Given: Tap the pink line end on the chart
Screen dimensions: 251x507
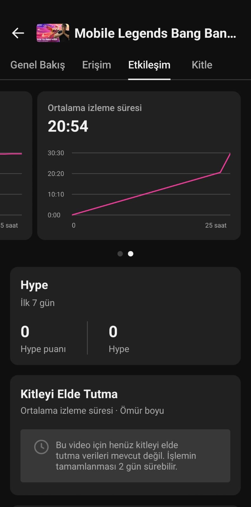Looking at the screenshot, I should [230, 154].
